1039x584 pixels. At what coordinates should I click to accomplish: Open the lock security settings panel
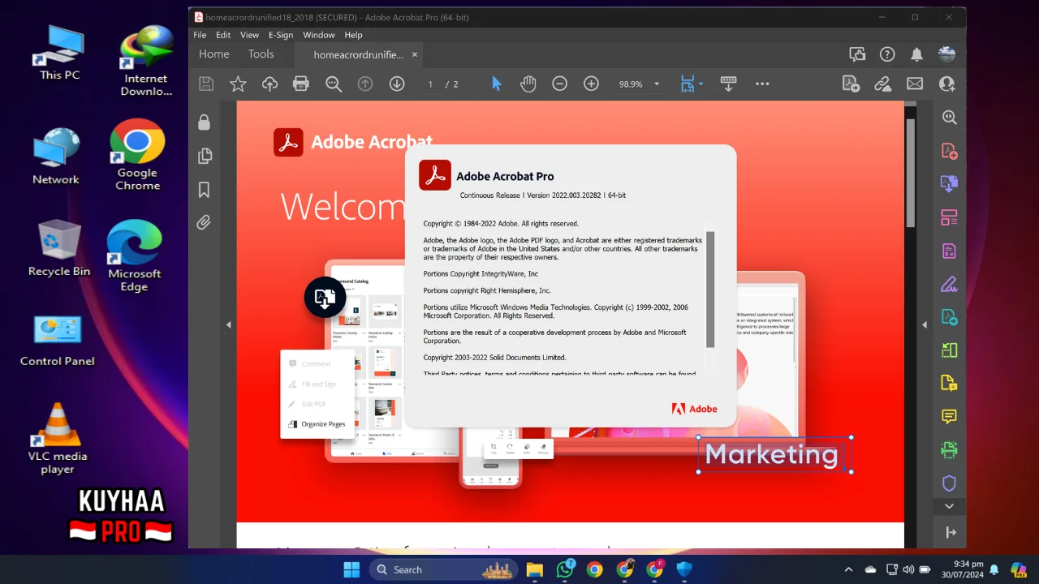tap(204, 122)
